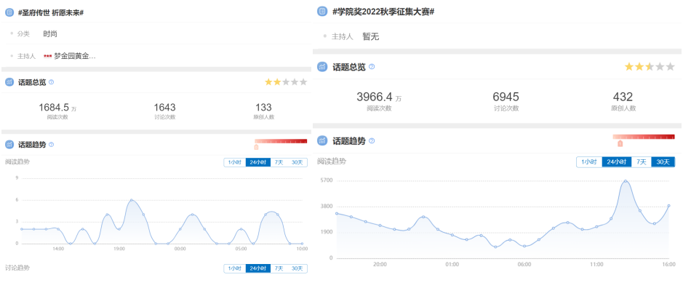
Task: Select 1小时 in right 阅读趋势 range
Action: [589, 162]
